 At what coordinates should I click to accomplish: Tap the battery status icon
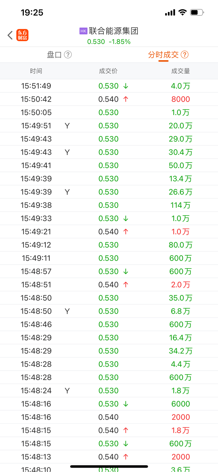(197, 12)
